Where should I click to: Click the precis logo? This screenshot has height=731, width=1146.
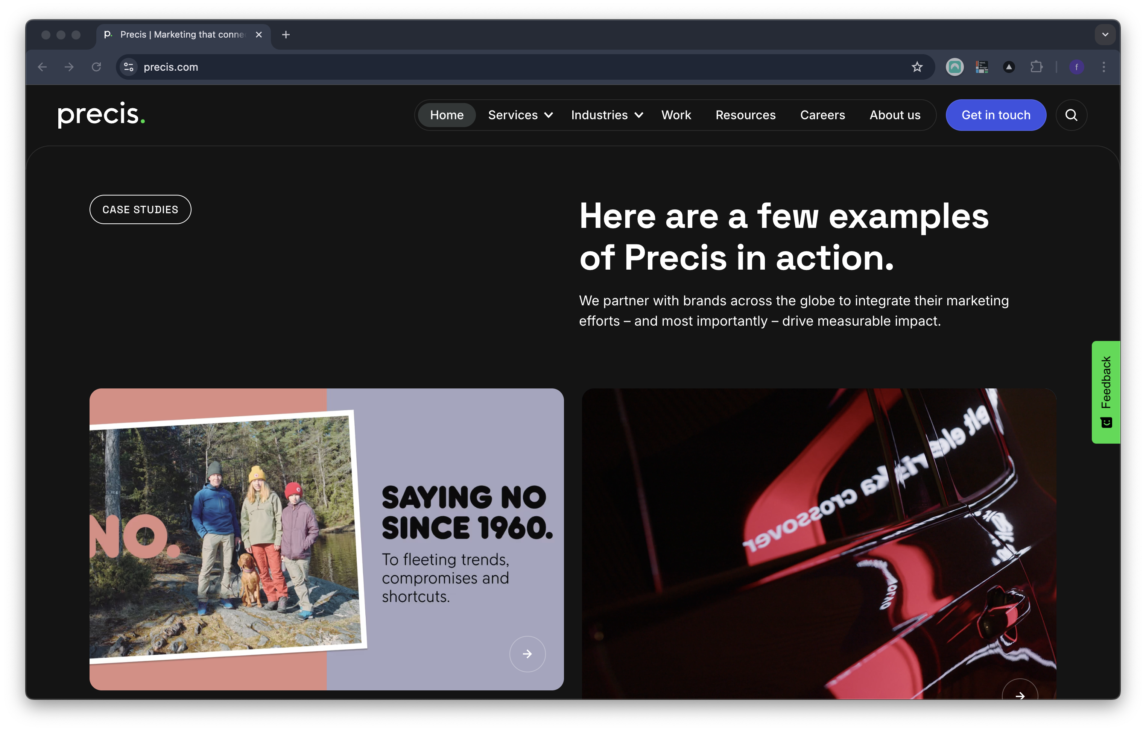tap(101, 115)
